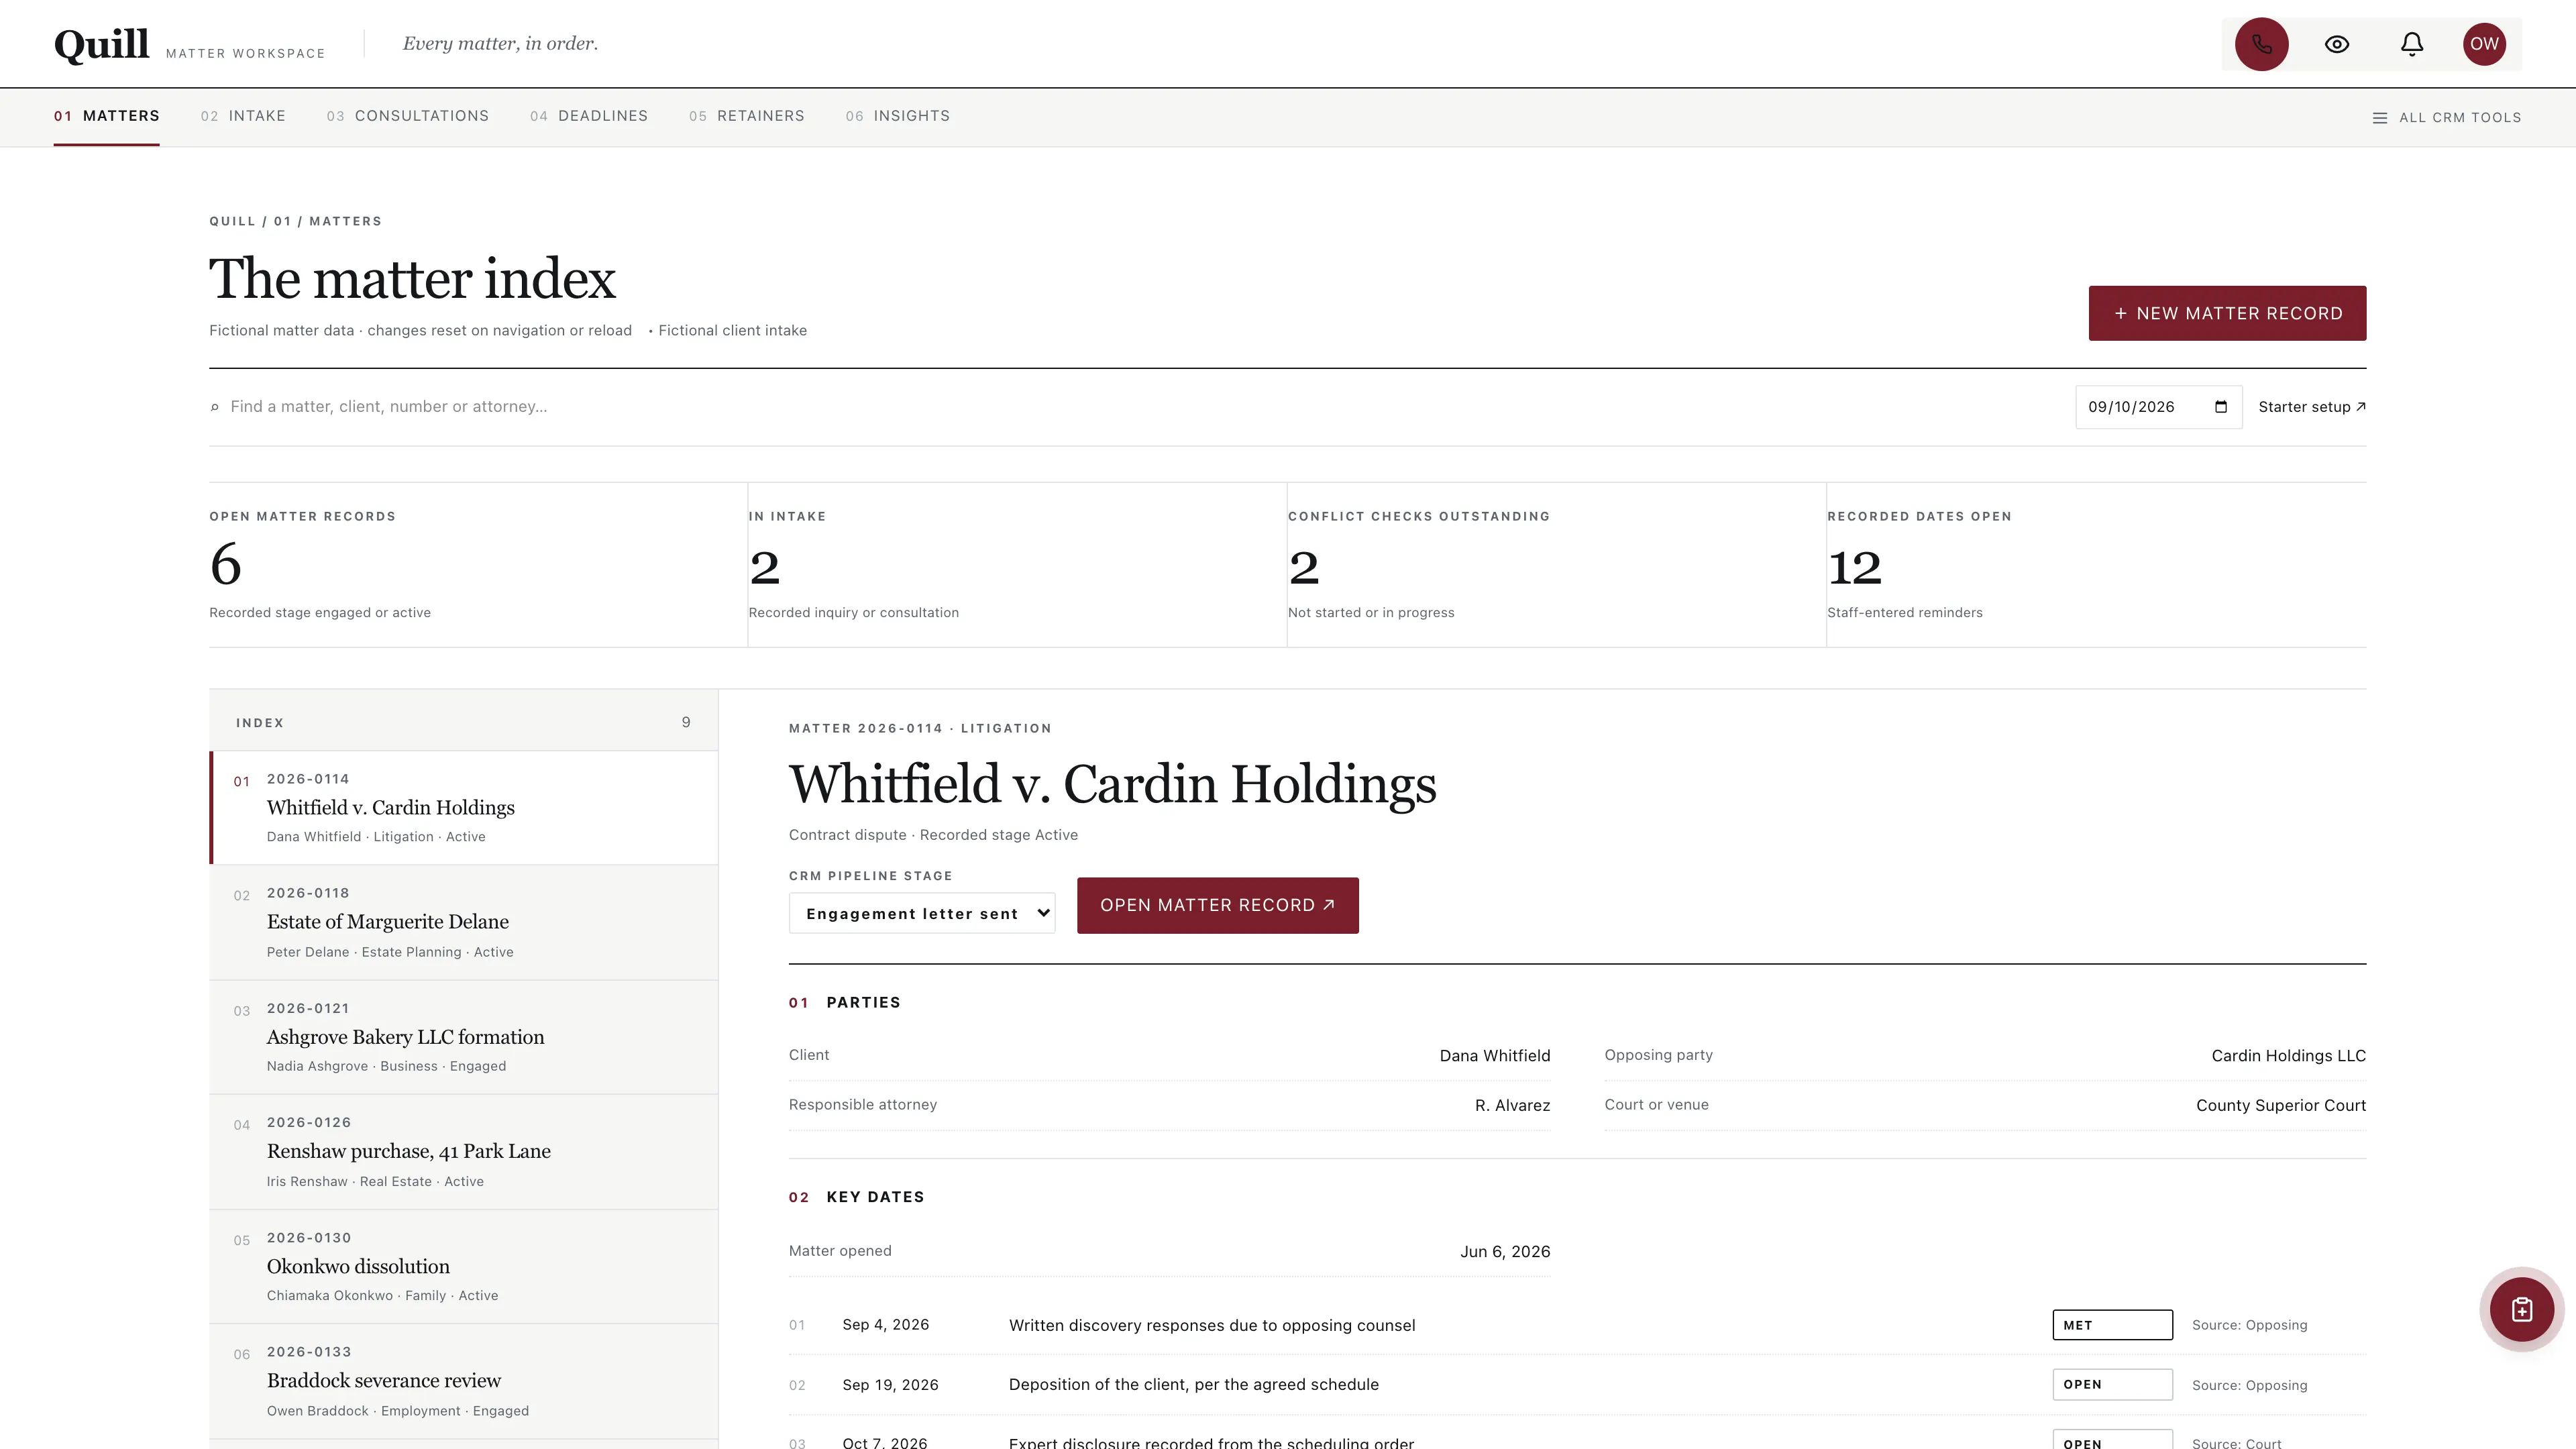The width and height of the screenshot is (2576, 1449).
Task: Open OPEN status dropdown for Sep 19 deposition
Action: point(2112,1384)
